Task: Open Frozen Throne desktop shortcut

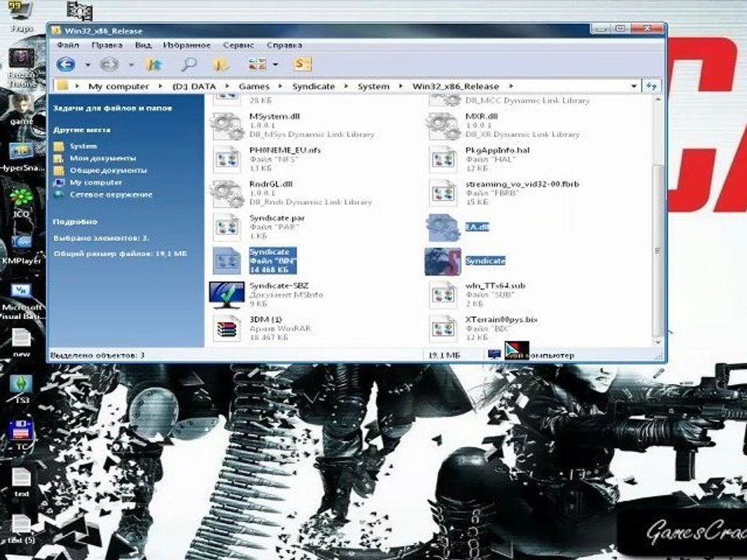Action: (x=22, y=67)
